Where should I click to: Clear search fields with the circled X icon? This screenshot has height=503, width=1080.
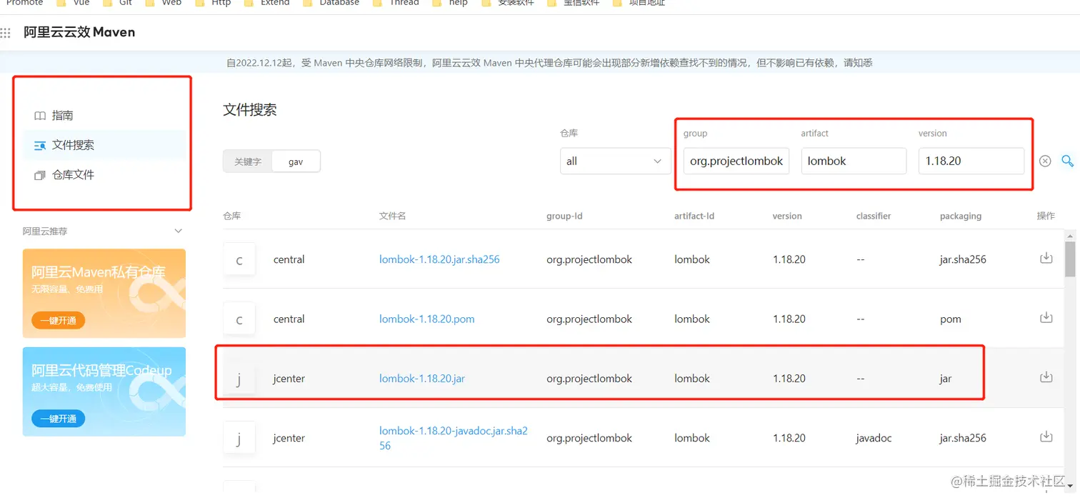click(x=1045, y=161)
